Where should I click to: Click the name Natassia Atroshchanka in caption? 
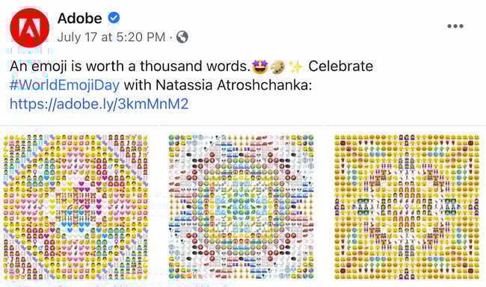[233, 85]
